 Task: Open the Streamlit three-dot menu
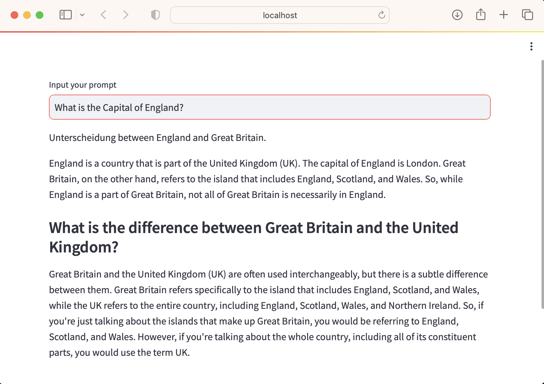(531, 46)
